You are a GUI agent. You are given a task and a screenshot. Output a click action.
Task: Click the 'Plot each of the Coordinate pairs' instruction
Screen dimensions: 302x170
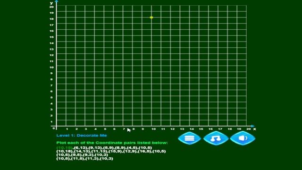pos(112,143)
